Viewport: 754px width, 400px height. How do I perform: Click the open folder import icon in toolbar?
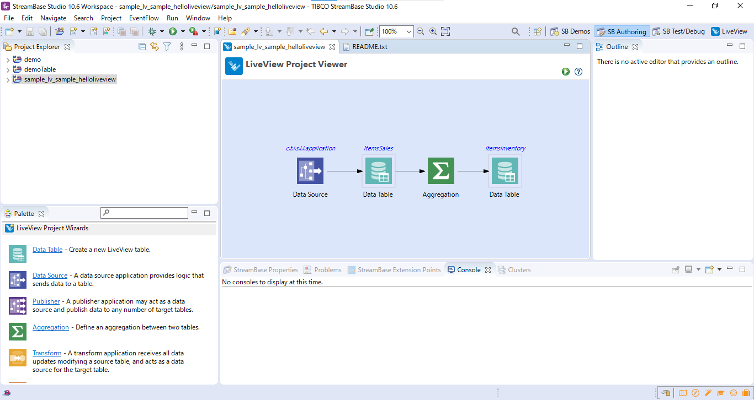click(60, 31)
